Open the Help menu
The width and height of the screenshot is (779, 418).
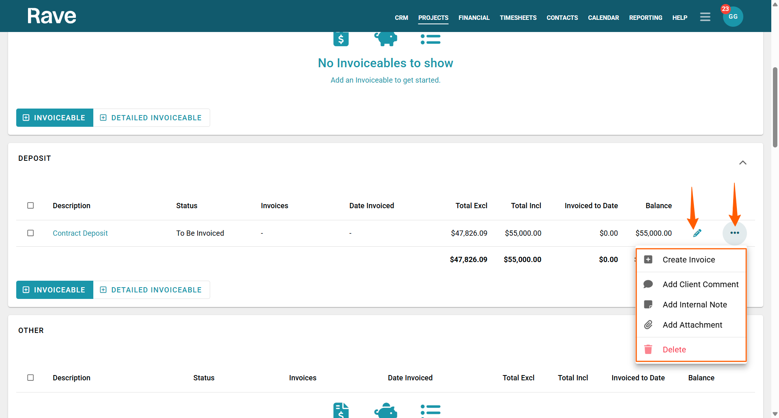pos(680,18)
